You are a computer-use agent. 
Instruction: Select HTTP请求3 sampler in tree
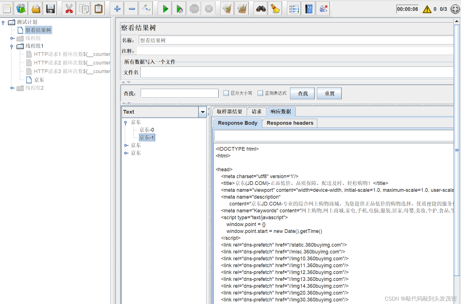tap(72, 71)
